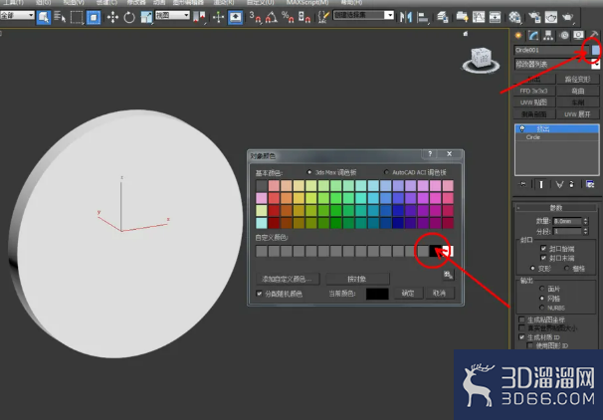The height and width of the screenshot is (420, 603).
Task: Click the object color swatch beside Circle001
Action: pos(595,50)
